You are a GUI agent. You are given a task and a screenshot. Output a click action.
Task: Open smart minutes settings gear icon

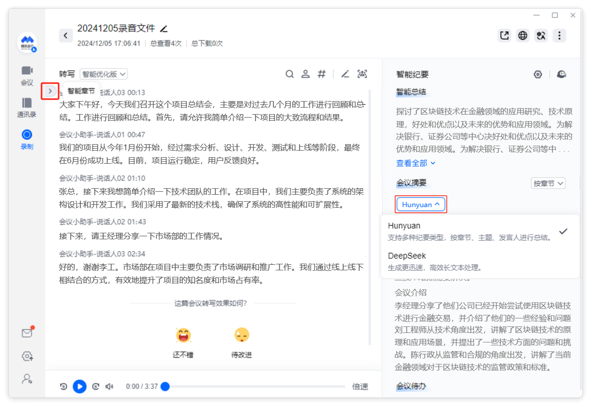538,74
